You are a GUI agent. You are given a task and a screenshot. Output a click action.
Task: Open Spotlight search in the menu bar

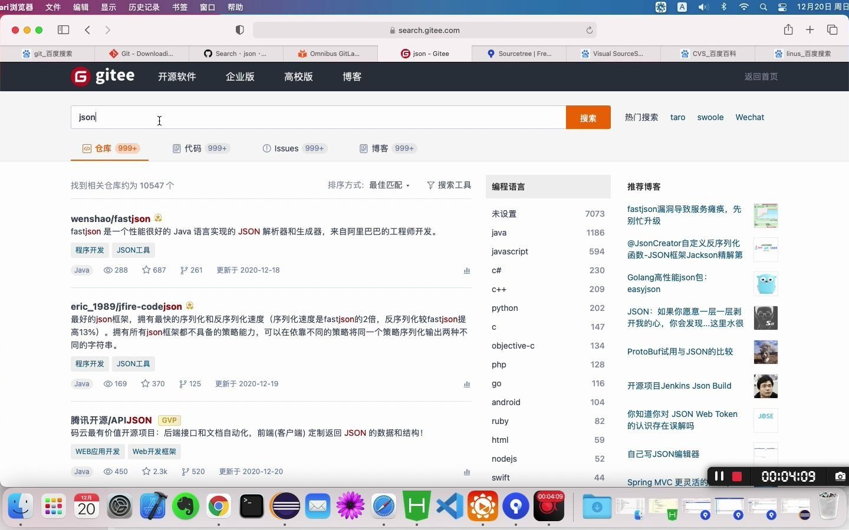(x=764, y=7)
